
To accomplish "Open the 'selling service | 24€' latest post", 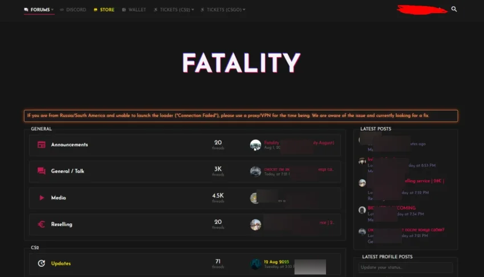I will 424,181.
